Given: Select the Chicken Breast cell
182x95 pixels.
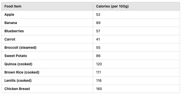Looking at the screenshot, I should pyautogui.click(x=47, y=89).
